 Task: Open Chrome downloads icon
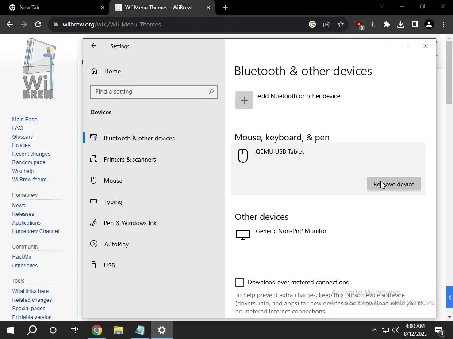(x=401, y=25)
